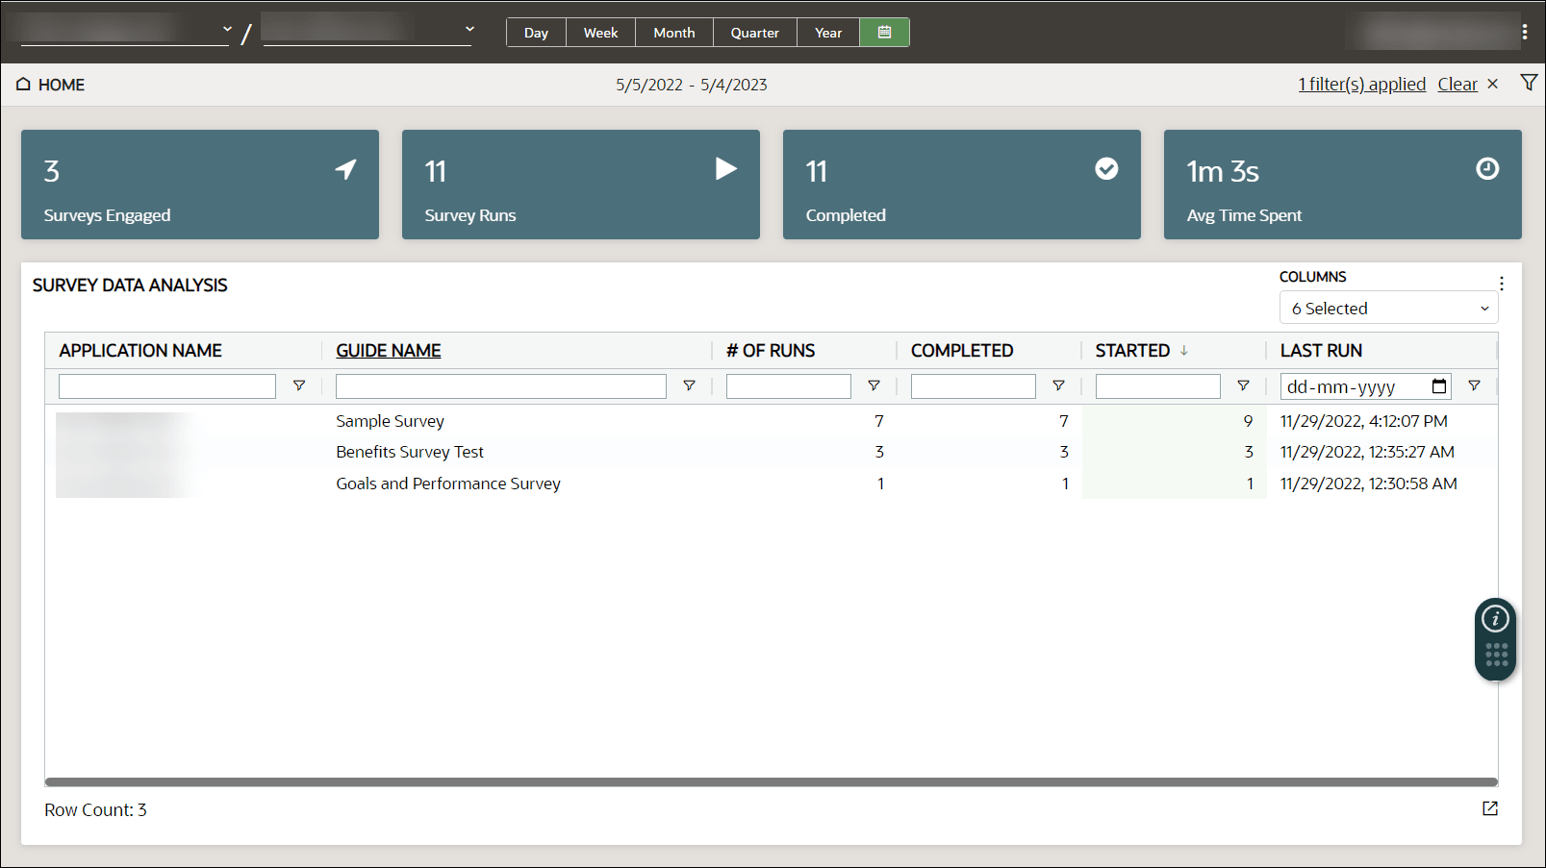Click Last Run 11/29/2022, 12:30:58 AM
The width and height of the screenshot is (1546, 868).
pos(1368,484)
